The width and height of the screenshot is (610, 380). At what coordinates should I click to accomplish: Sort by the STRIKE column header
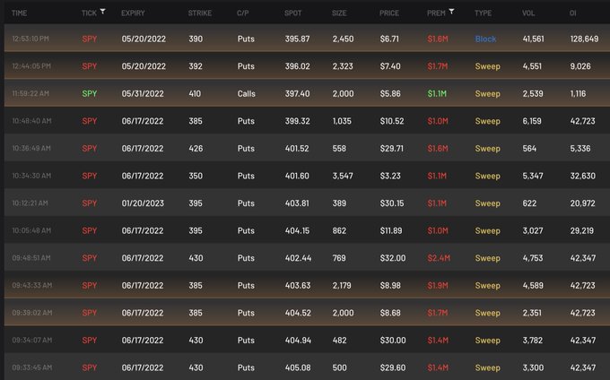click(200, 13)
